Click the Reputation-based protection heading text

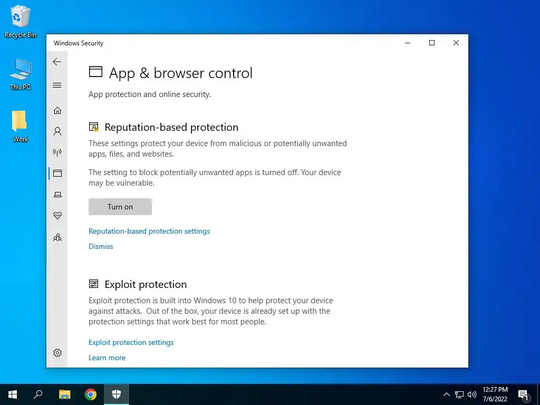[171, 127]
